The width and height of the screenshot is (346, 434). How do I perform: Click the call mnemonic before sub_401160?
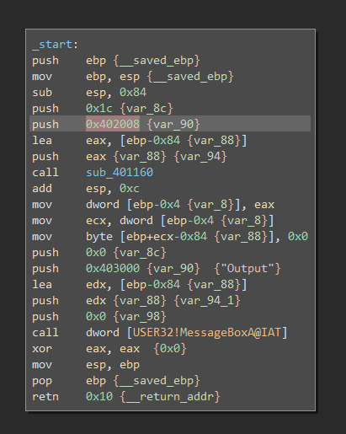(45, 172)
